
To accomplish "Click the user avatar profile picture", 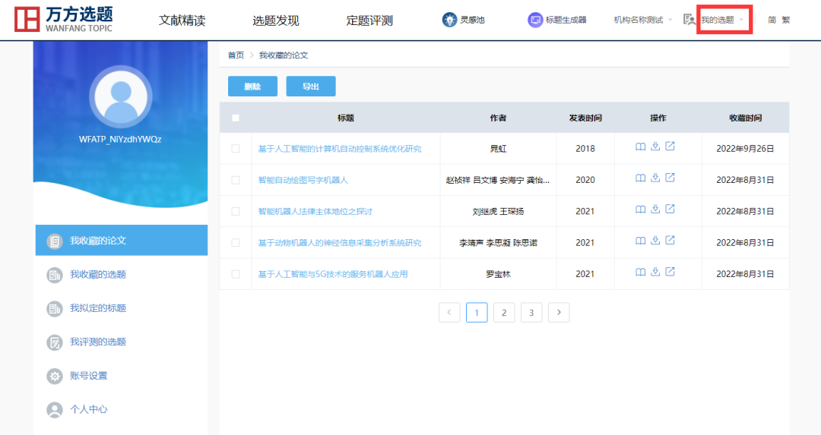I will pyautogui.click(x=120, y=96).
